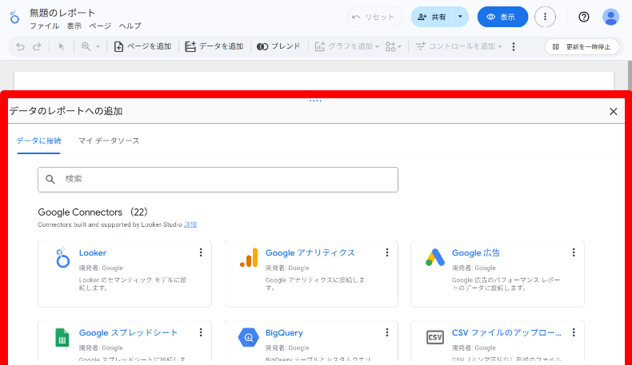Image resolution: width=632 pixels, height=365 pixels.
Task: Click the CSV file icon
Action: coord(435,337)
